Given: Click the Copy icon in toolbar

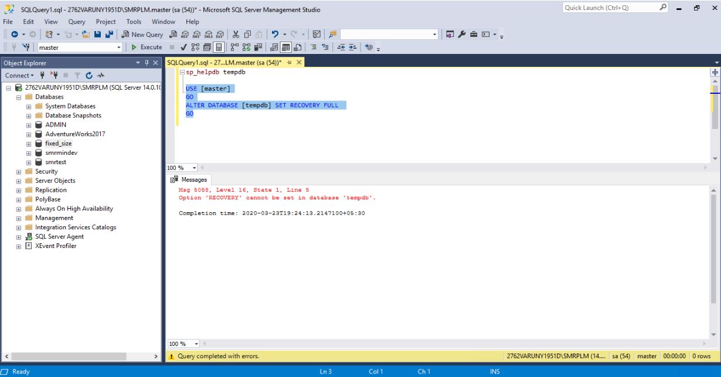Looking at the screenshot, I should coord(247,35).
